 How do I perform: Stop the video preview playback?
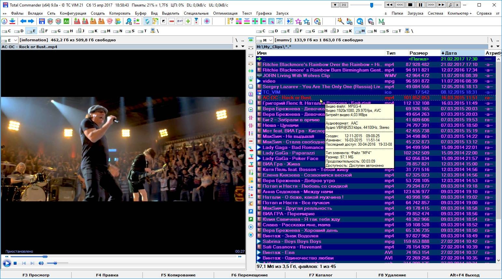coord(15,263)
